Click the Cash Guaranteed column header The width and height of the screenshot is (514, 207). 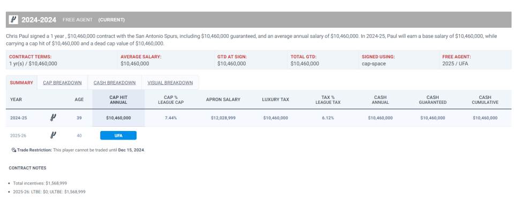click(433, 99)
